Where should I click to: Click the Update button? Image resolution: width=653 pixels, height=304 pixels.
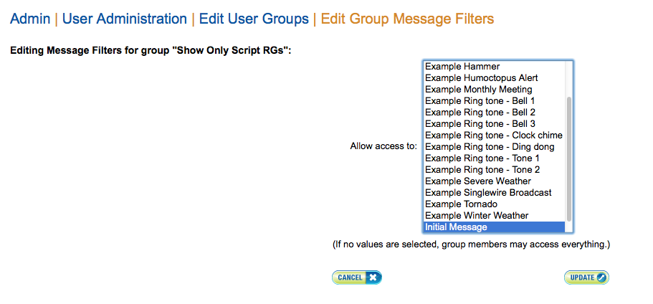point(587,277)
